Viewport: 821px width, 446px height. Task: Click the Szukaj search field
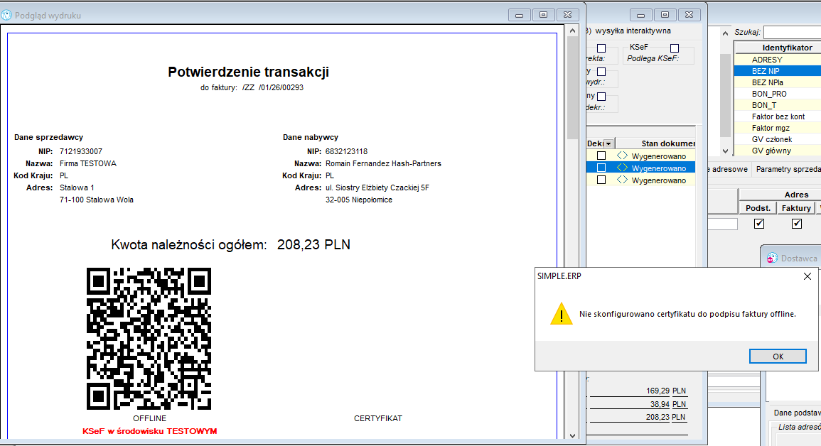792,33
